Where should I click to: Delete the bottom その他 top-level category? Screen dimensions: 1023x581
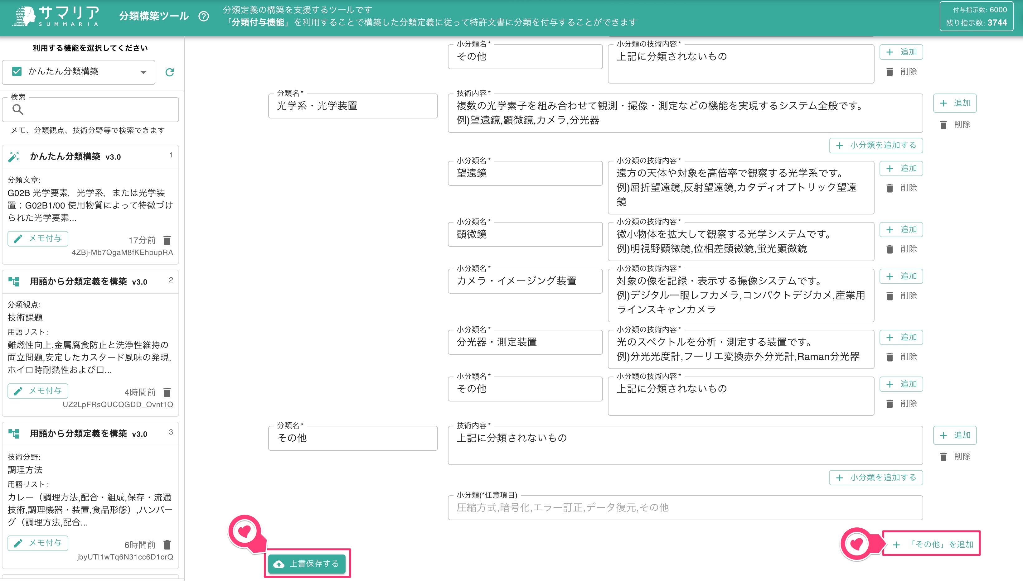pos(955,457)
